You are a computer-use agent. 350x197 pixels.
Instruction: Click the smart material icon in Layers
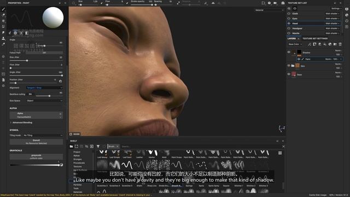(330, 44)
